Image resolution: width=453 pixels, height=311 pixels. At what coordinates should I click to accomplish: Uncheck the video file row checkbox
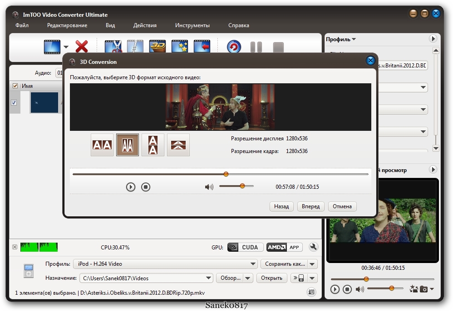click(x=14, y=103)
